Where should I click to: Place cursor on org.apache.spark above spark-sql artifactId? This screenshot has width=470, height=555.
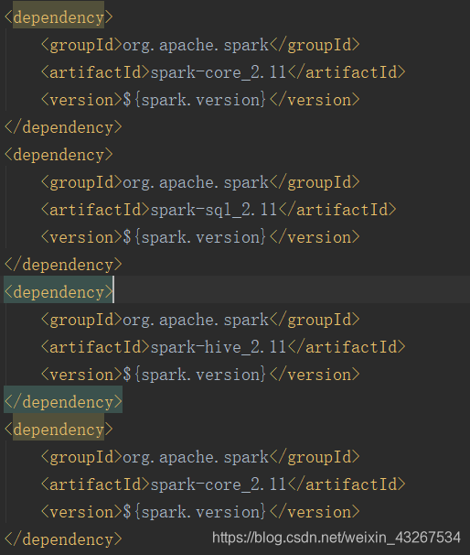click(x=196, y=182)
